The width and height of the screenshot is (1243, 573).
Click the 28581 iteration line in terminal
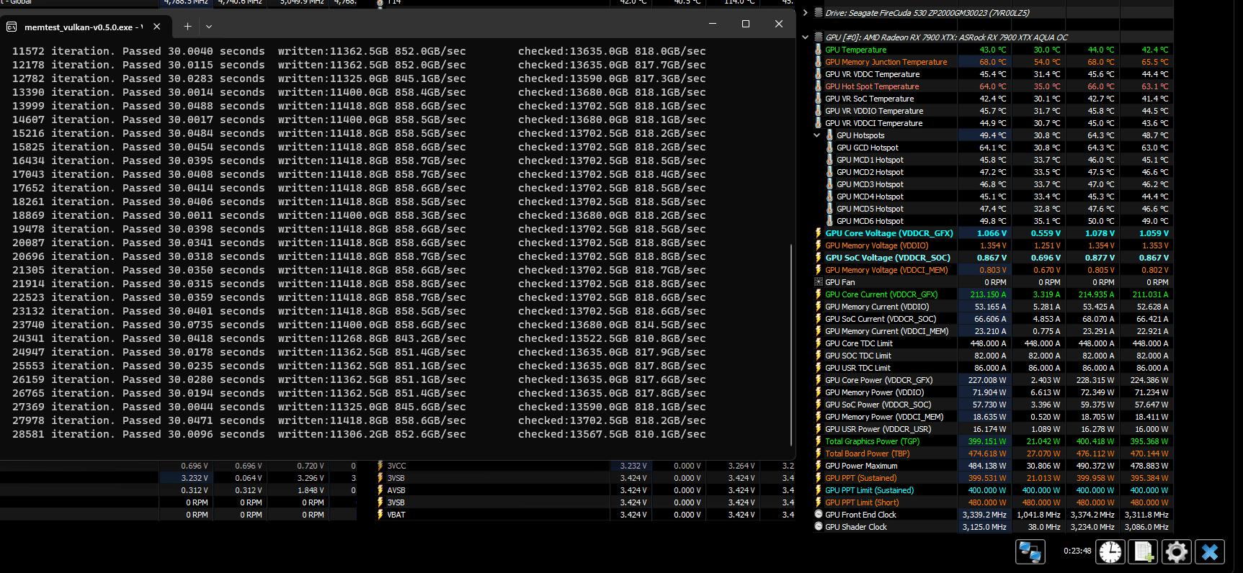click(359, 434)
